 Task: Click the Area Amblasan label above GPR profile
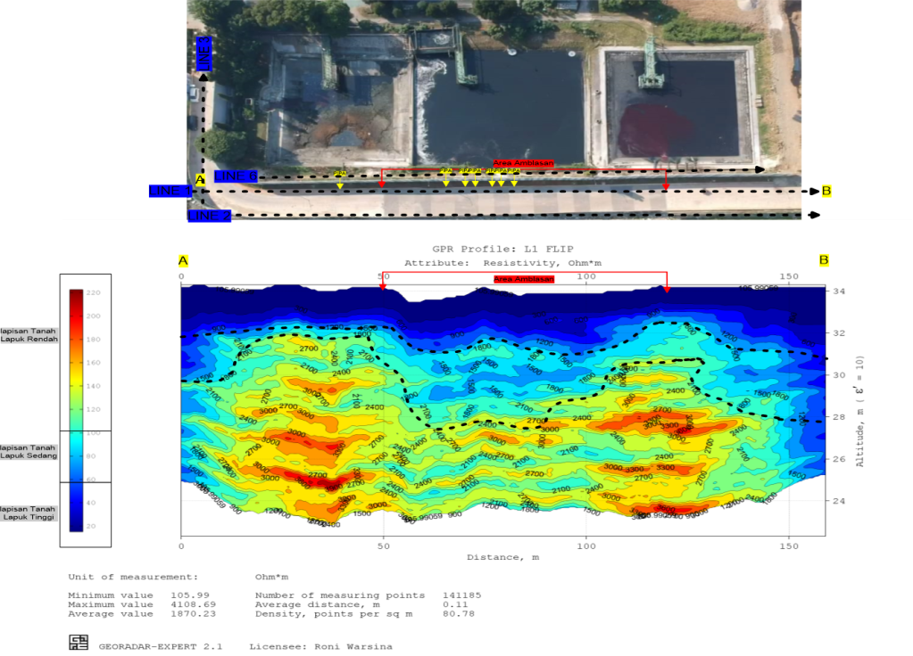(523, 279)
